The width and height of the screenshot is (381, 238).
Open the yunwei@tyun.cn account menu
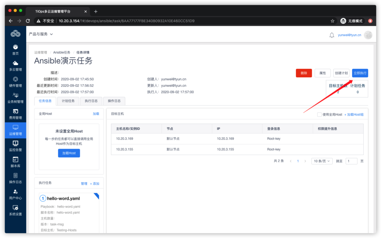tap(350, 35)
